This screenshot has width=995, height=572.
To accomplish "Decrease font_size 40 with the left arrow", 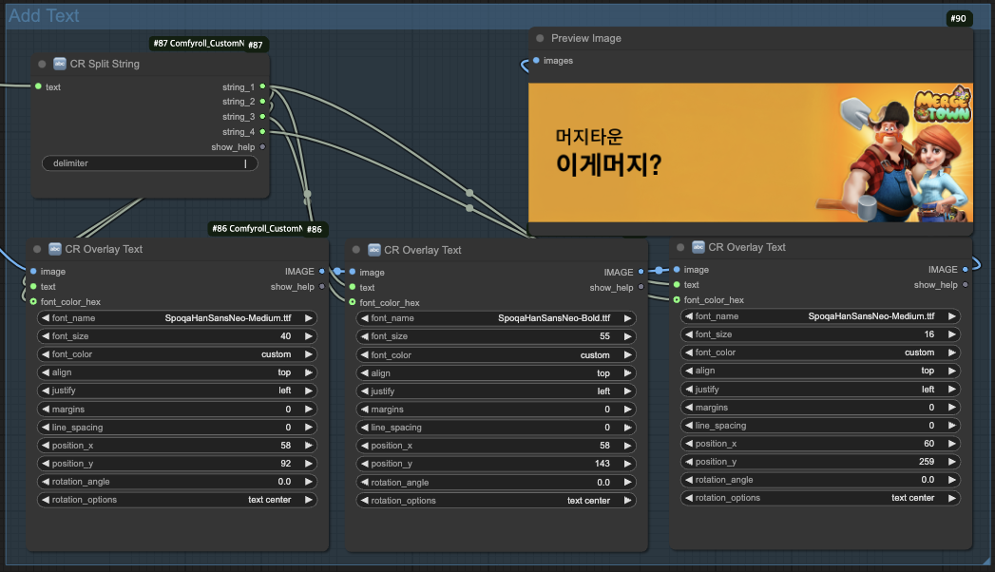I will [46, 336].
